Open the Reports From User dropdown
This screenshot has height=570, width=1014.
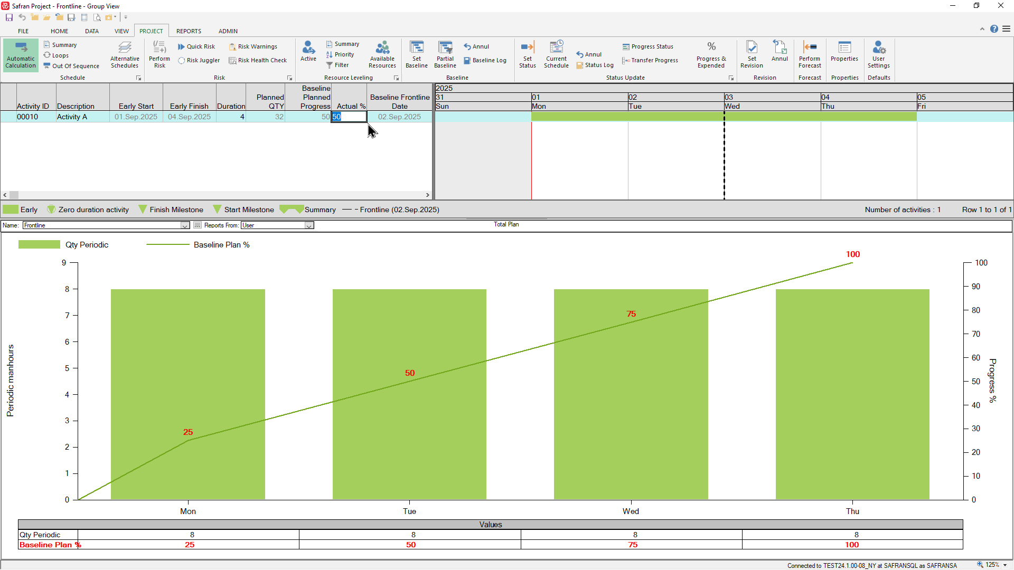(309, 225)
